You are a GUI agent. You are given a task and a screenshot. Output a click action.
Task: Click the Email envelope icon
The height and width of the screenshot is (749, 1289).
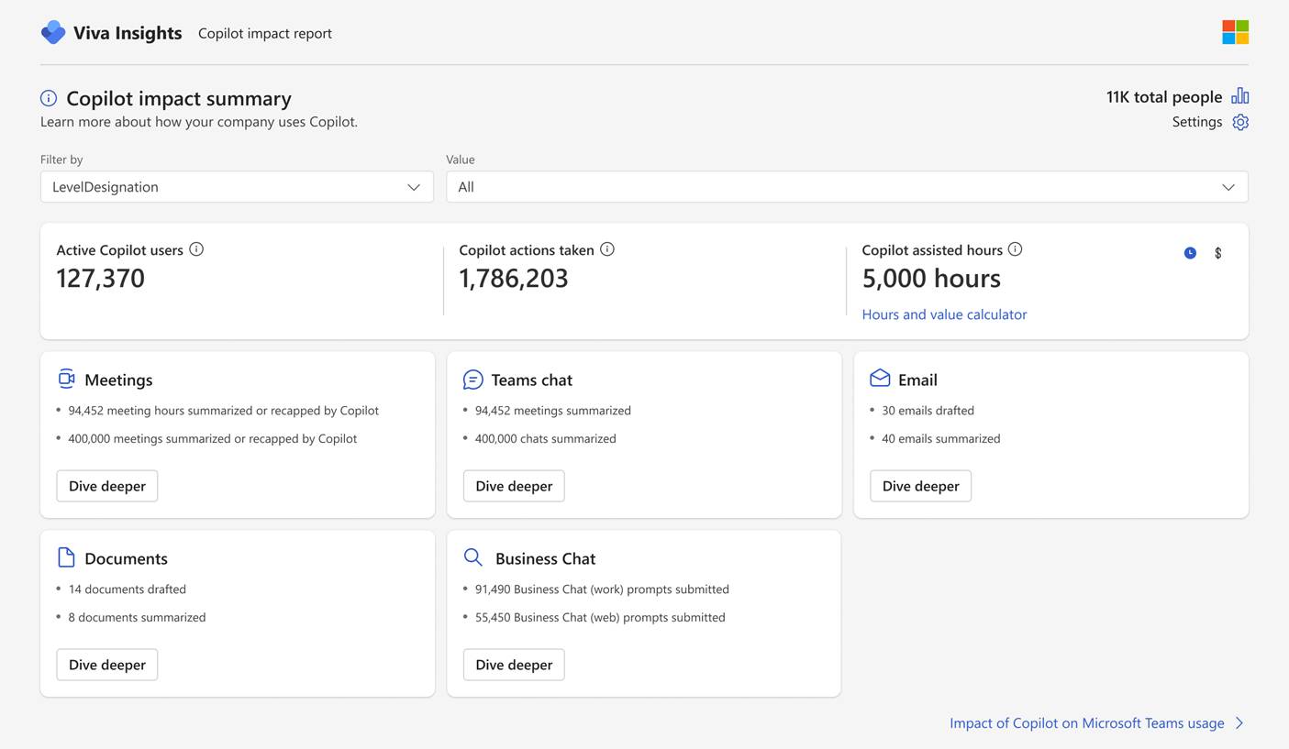point(880,378)
